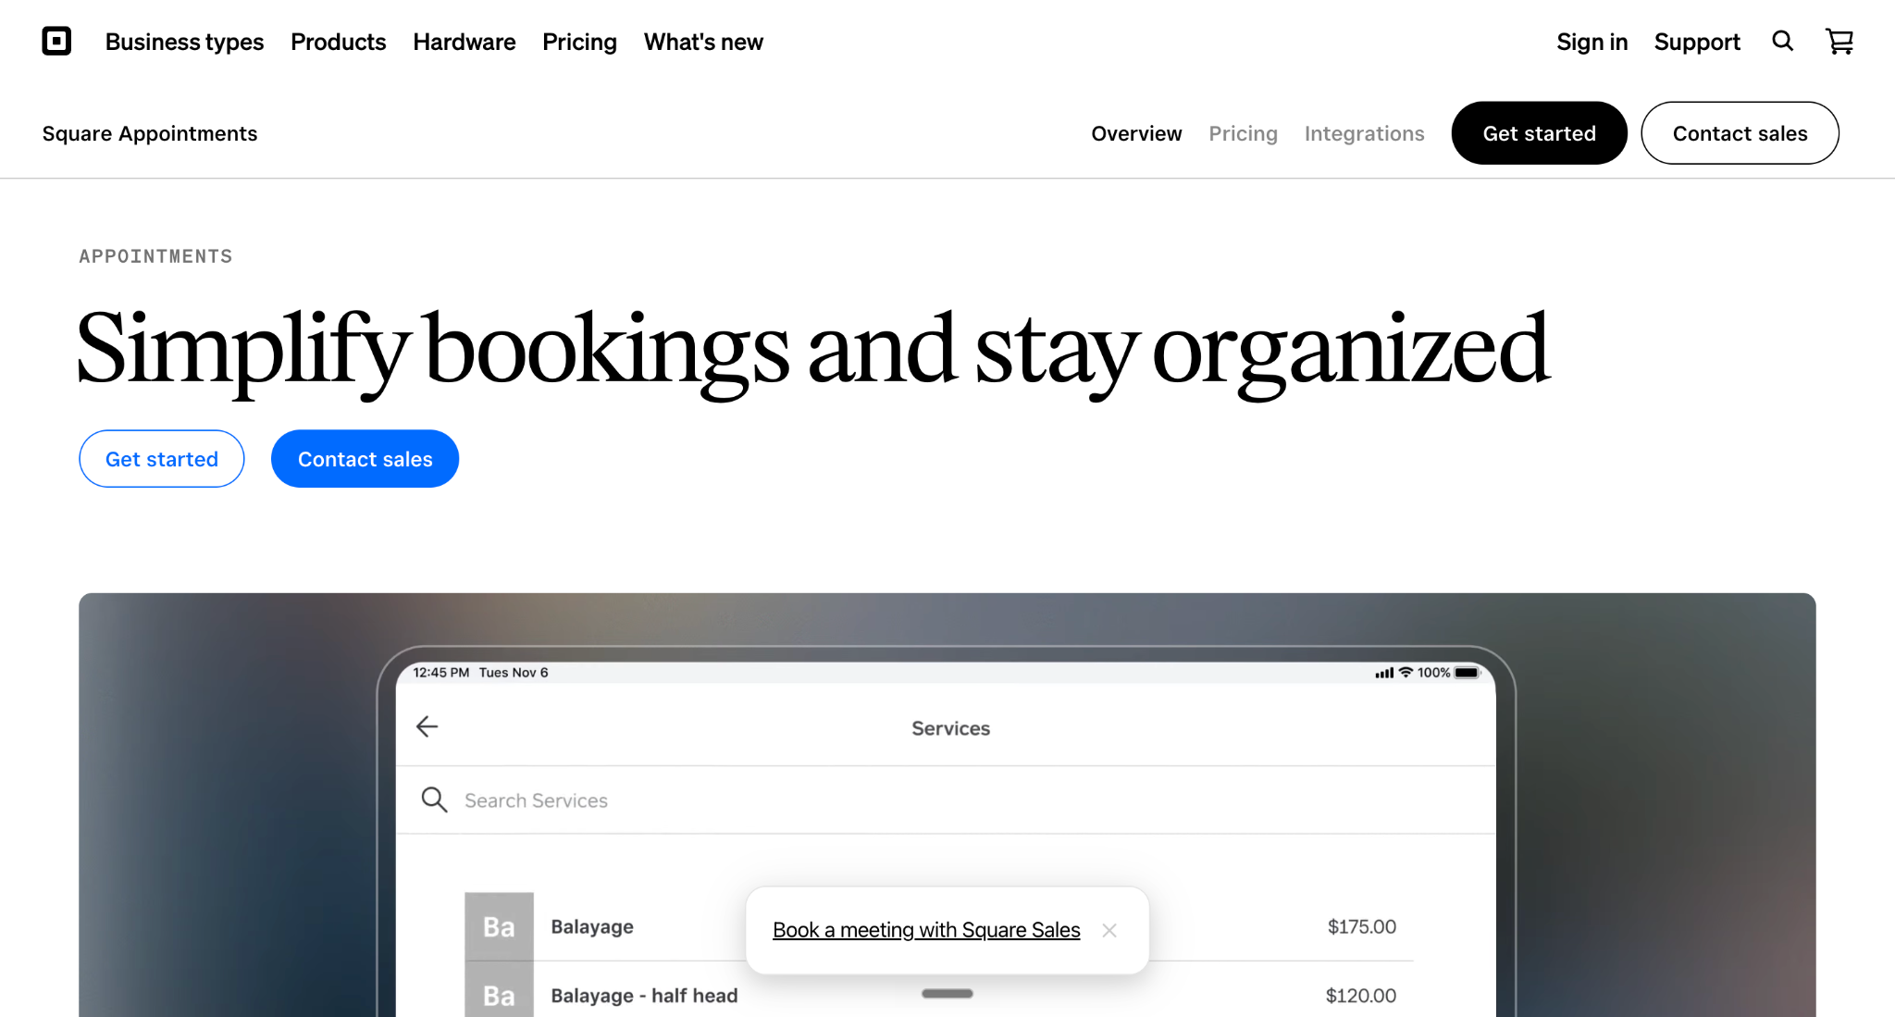
Task: Click the 12:45 PM status bar time
Action: point(441,673)
